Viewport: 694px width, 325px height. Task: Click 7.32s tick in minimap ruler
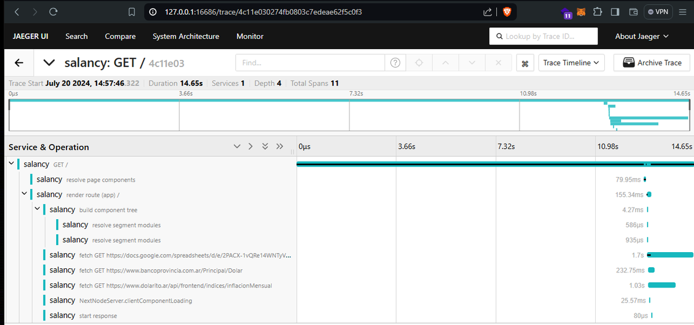(x=356, y=93)
